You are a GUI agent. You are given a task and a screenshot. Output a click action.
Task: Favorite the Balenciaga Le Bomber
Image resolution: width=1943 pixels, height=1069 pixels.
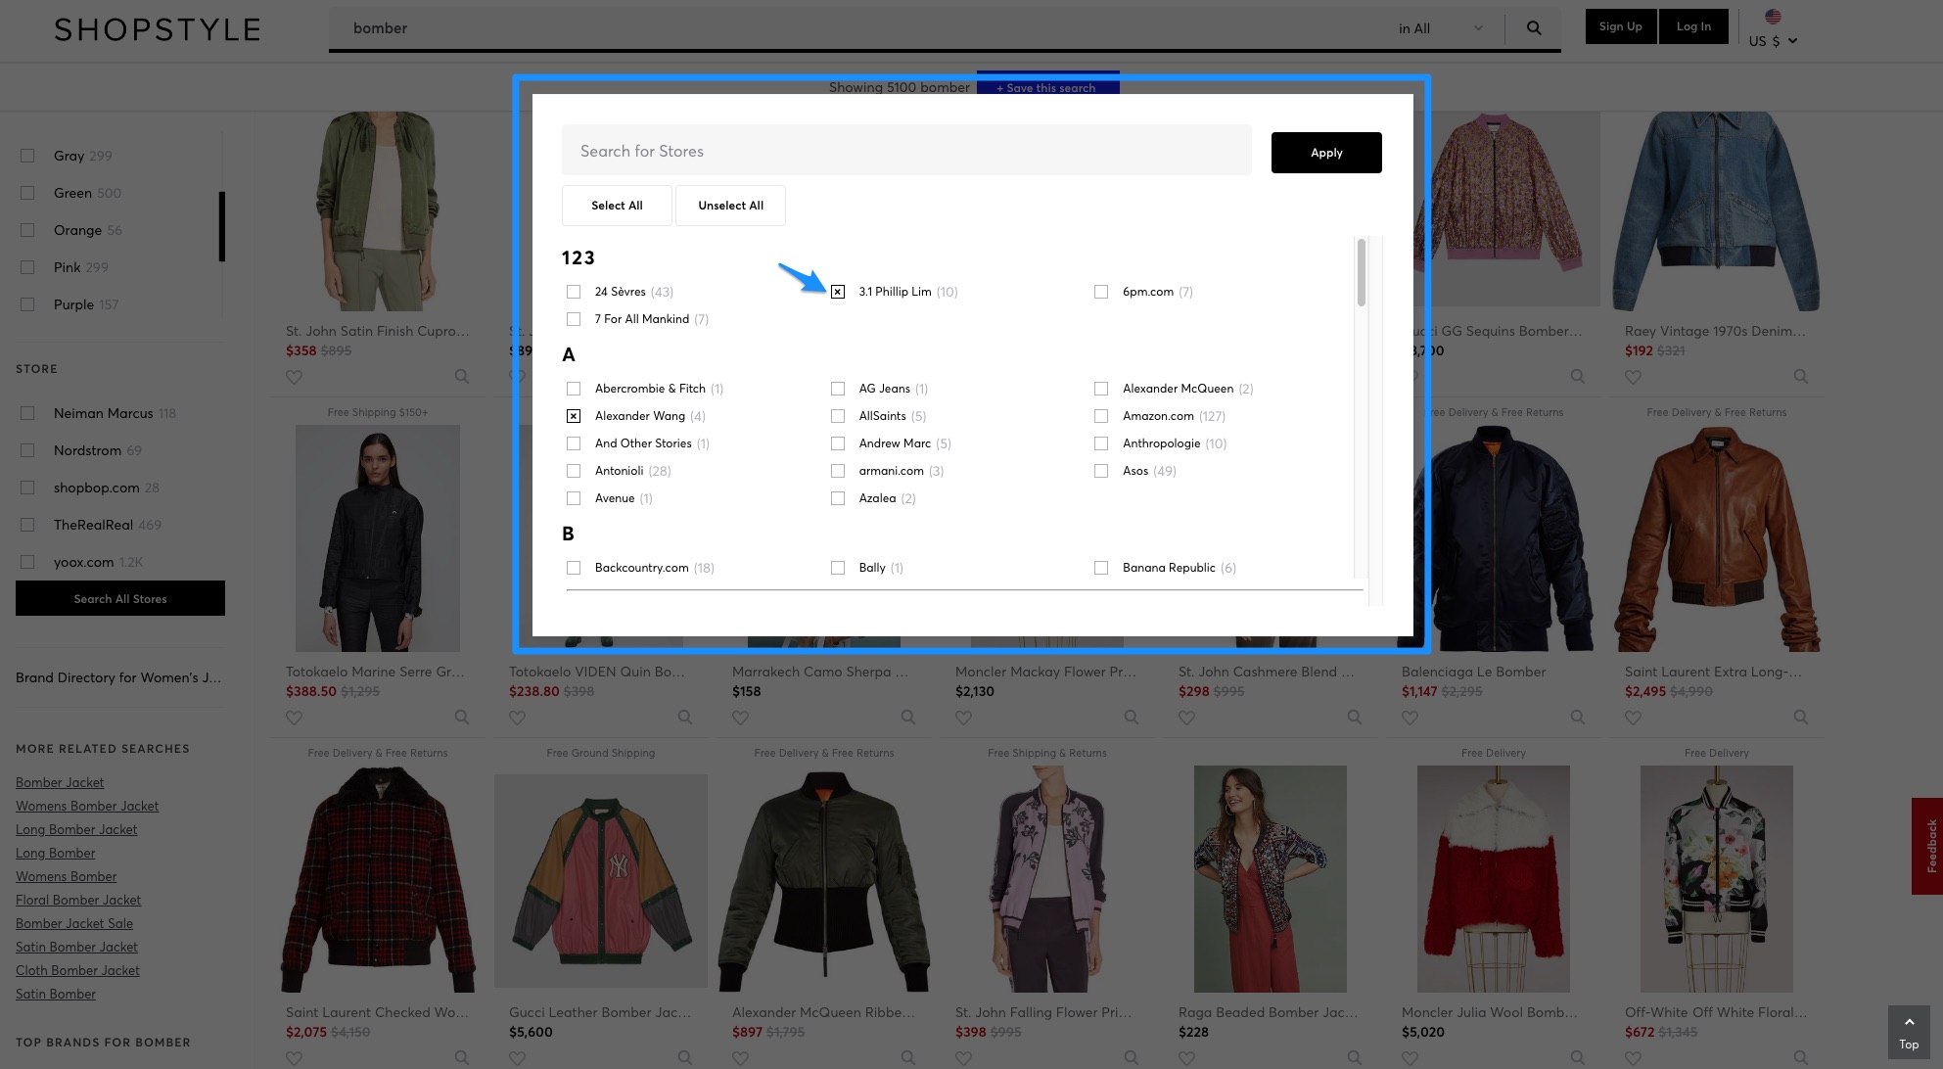point(1410,718)
